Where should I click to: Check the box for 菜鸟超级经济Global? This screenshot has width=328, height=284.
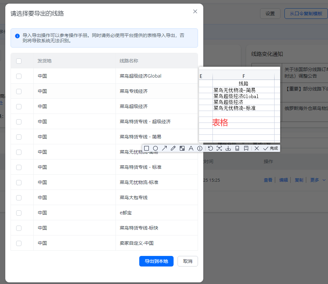19,76
